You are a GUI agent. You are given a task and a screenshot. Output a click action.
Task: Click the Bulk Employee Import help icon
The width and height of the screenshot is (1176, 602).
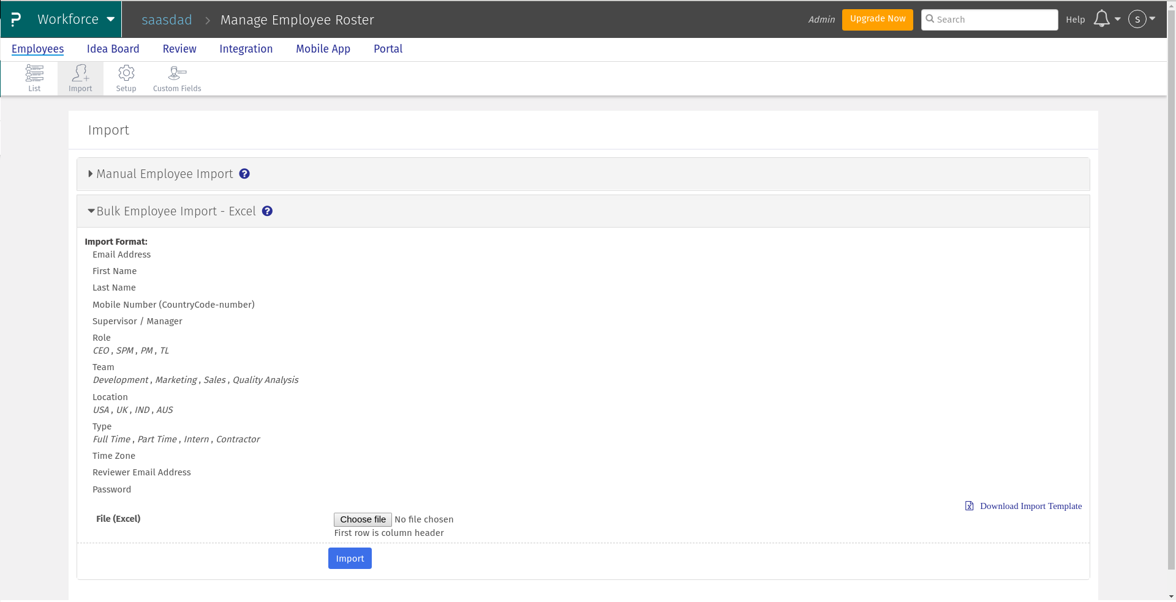(267, 211)
